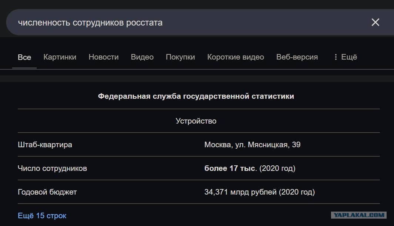This screenshot has height=226, width=394.
Task: Select the Видео tab
Action: 142,57
